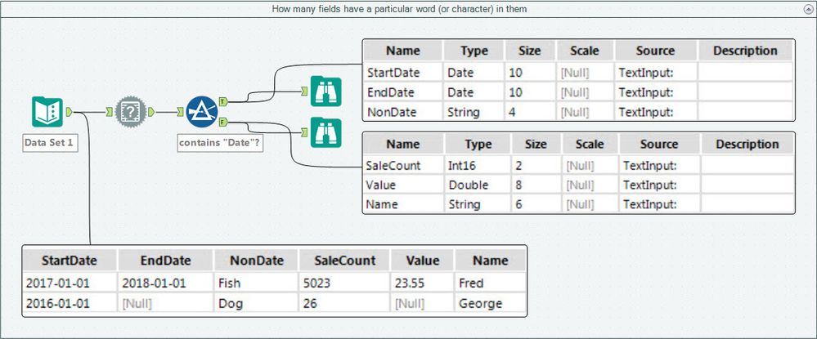This screenshot has width=817, height=339.
Task: Click the Description header in top table
Action: [x=745, y=51]
